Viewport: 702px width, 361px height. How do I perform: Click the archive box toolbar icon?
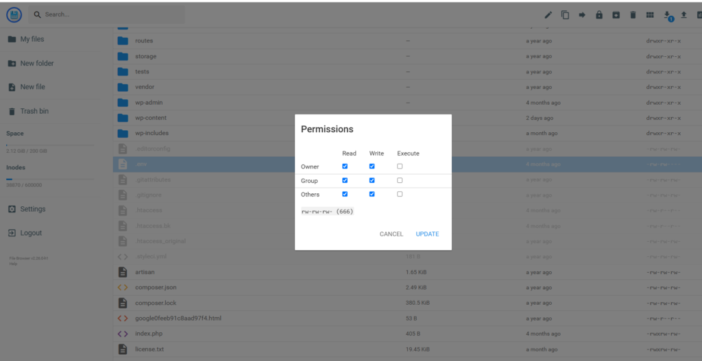coord(616,15)
